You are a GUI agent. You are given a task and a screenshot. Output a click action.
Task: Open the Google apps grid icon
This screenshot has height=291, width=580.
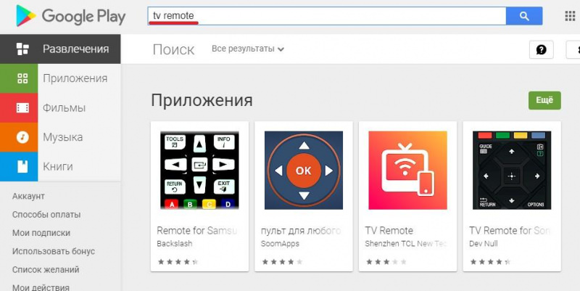click(x=570, y=16)
